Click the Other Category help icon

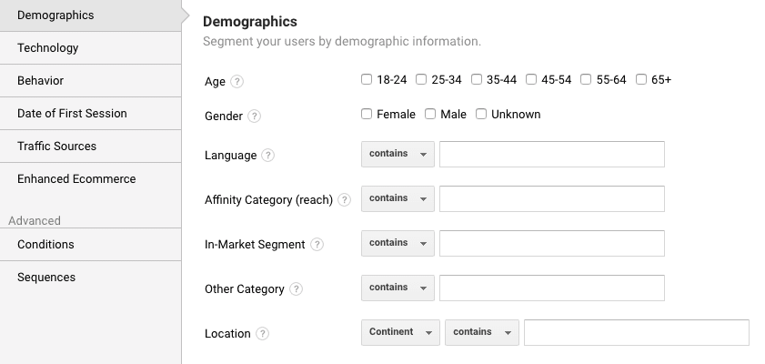297,288
